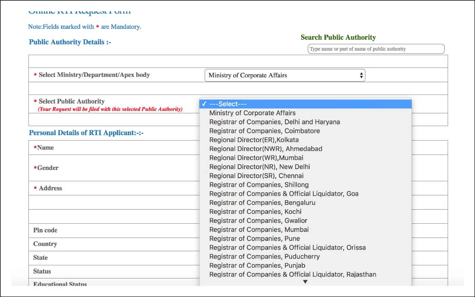The height and width of the screenshot is (297, 475).
Task: Select Ministry of Corporate Affairs from dropdown list
Action: [253, 113]
